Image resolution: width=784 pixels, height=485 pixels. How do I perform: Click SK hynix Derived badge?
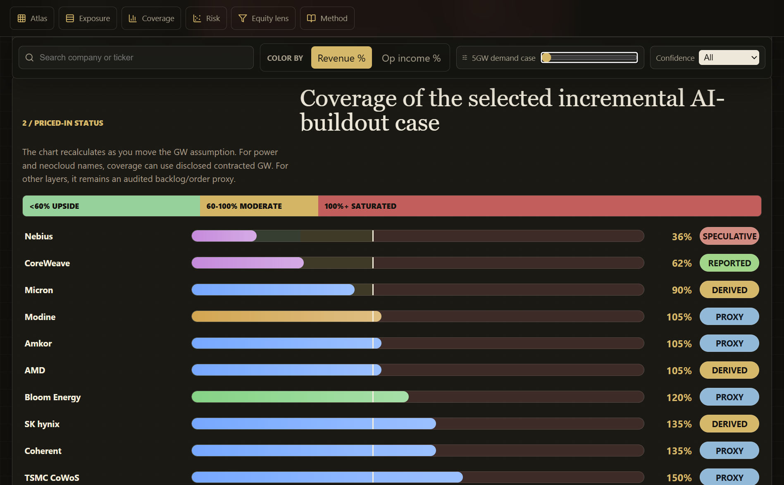(729, 424)
